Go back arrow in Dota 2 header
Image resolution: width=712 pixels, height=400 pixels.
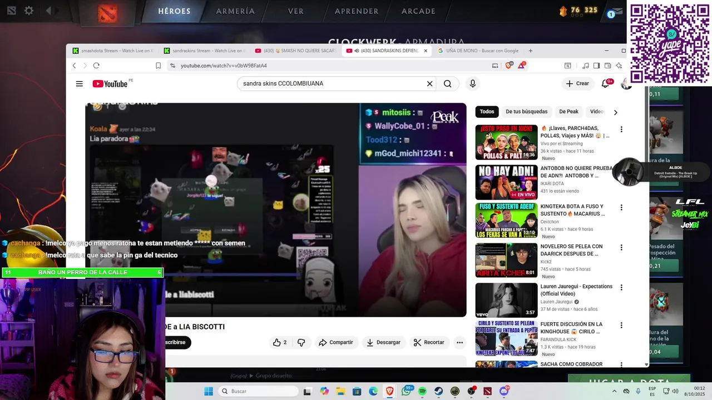(48, 11)
